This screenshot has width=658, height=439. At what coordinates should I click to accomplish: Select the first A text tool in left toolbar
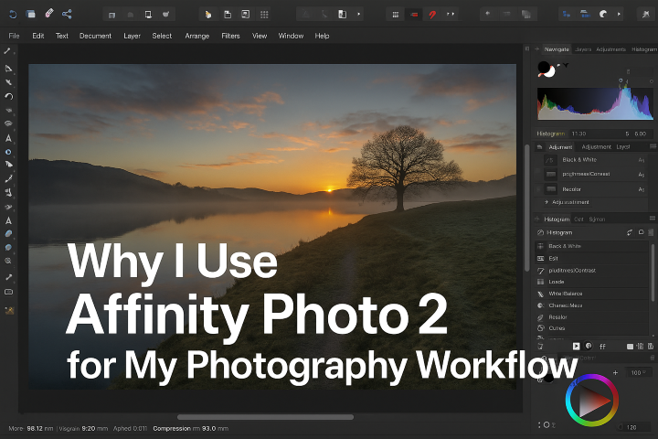click(8, 138)
